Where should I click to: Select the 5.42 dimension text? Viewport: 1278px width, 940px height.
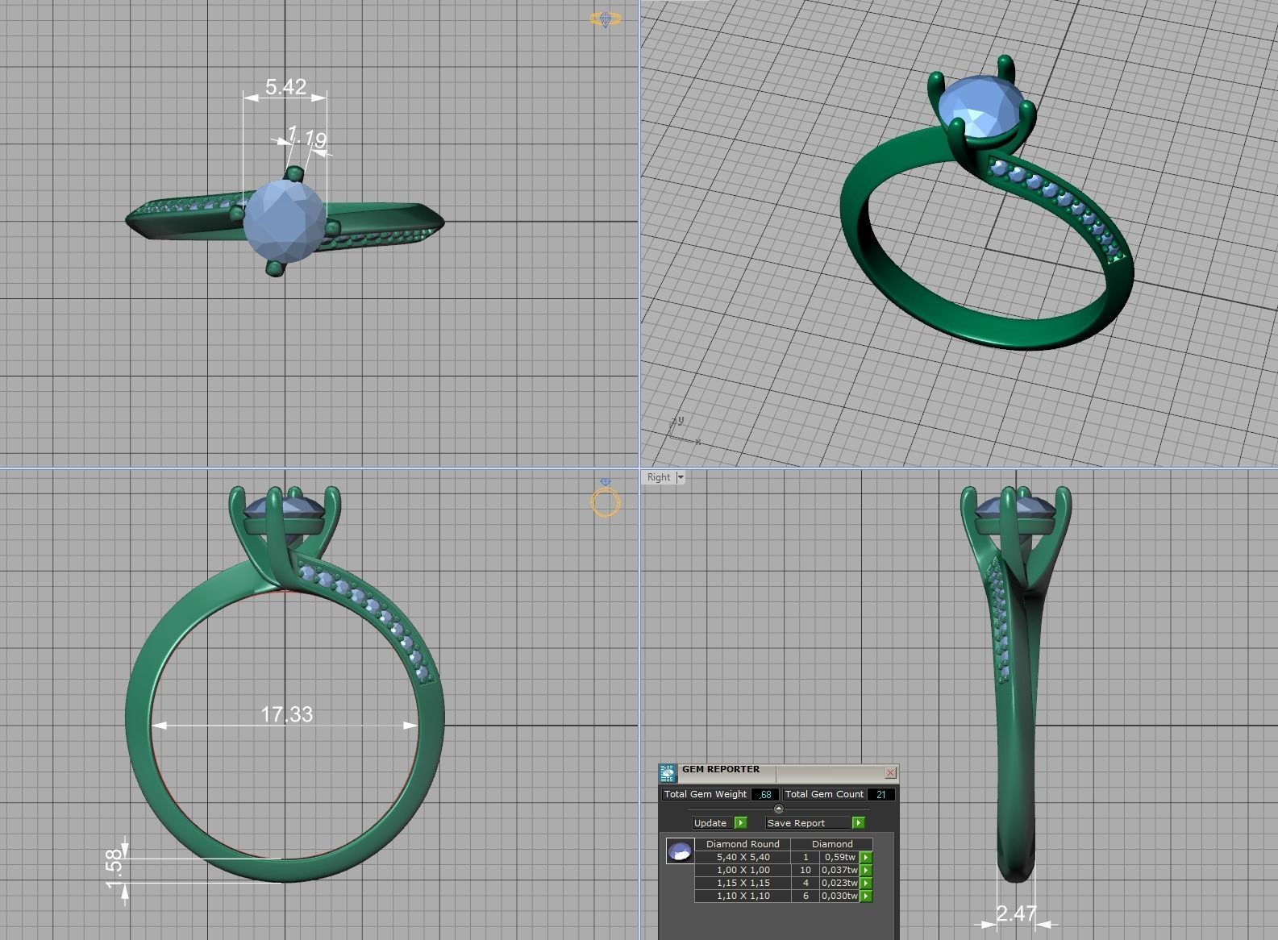pos(285,86)
